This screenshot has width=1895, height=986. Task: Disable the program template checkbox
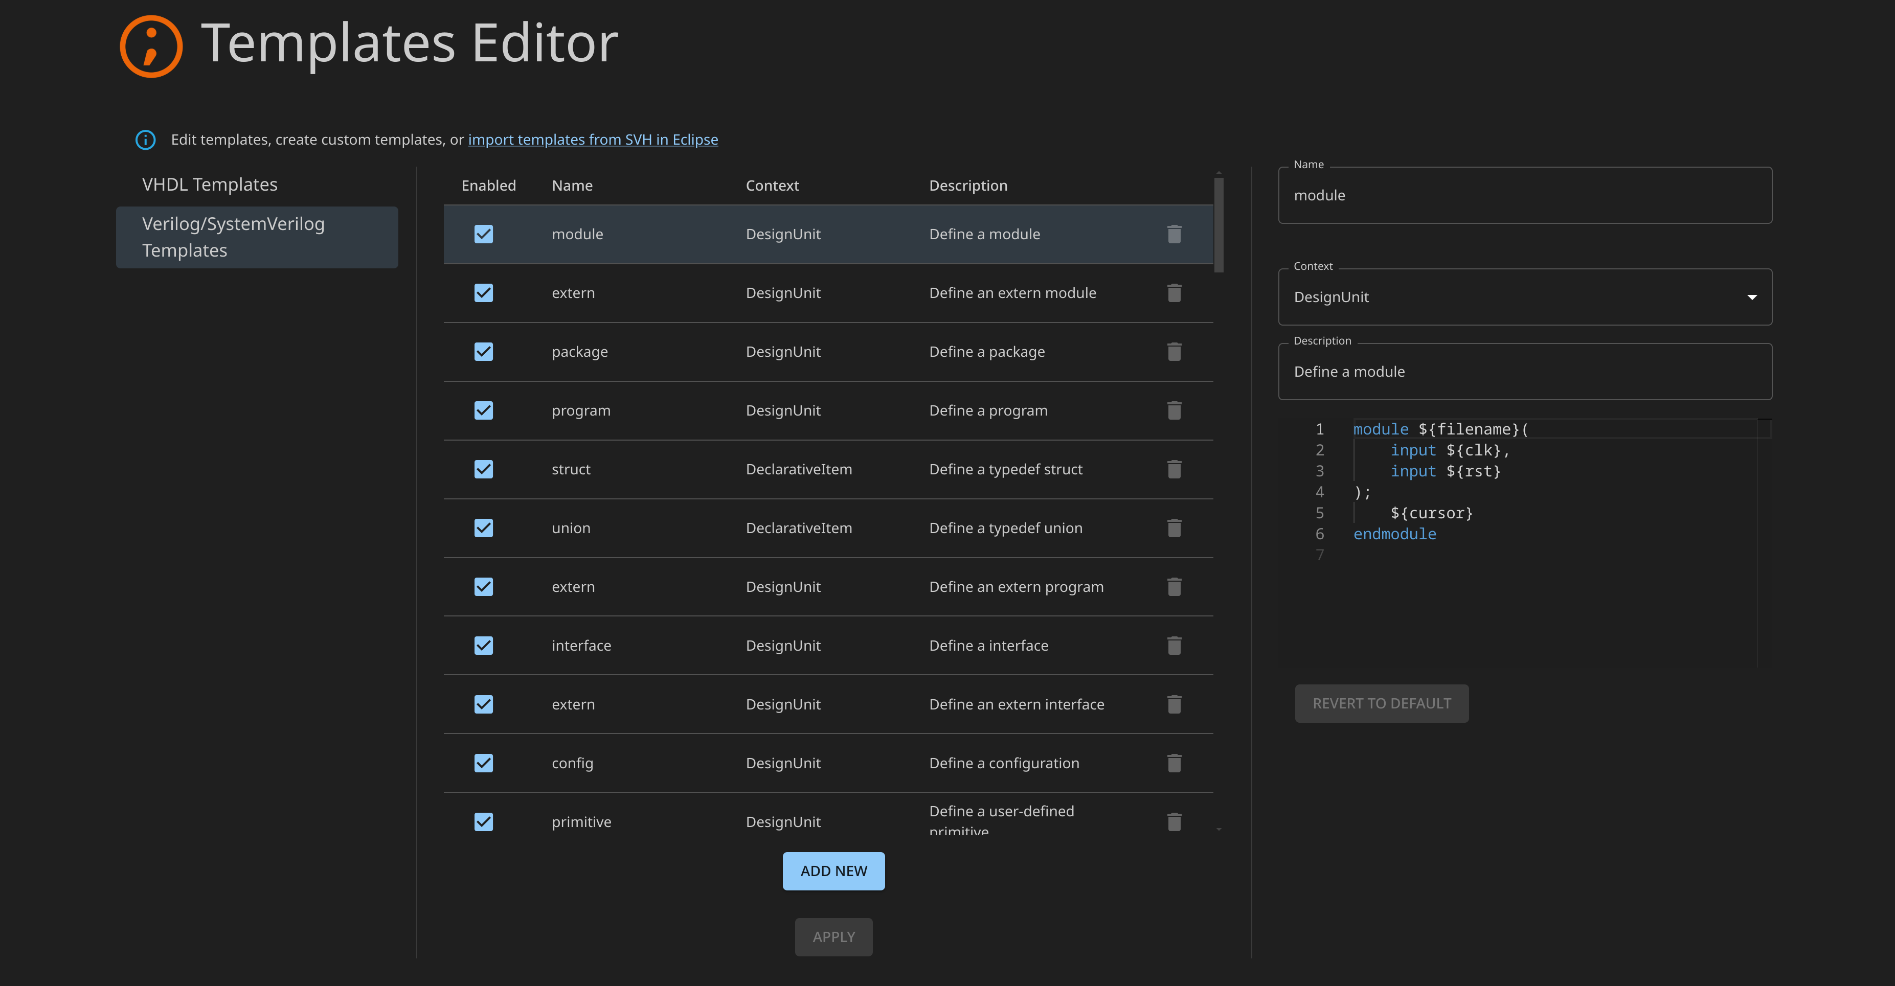[x=483, y=410]
